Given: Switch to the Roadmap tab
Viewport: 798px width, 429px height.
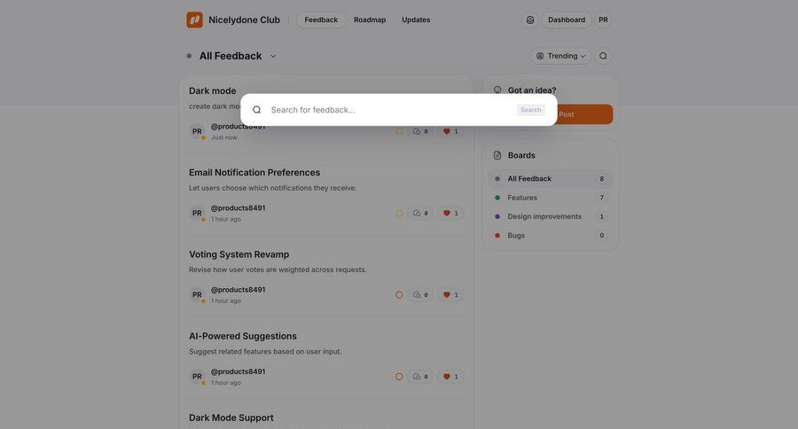Looking at the screenshot, I should pyautogui.click(x=370, y=19).
